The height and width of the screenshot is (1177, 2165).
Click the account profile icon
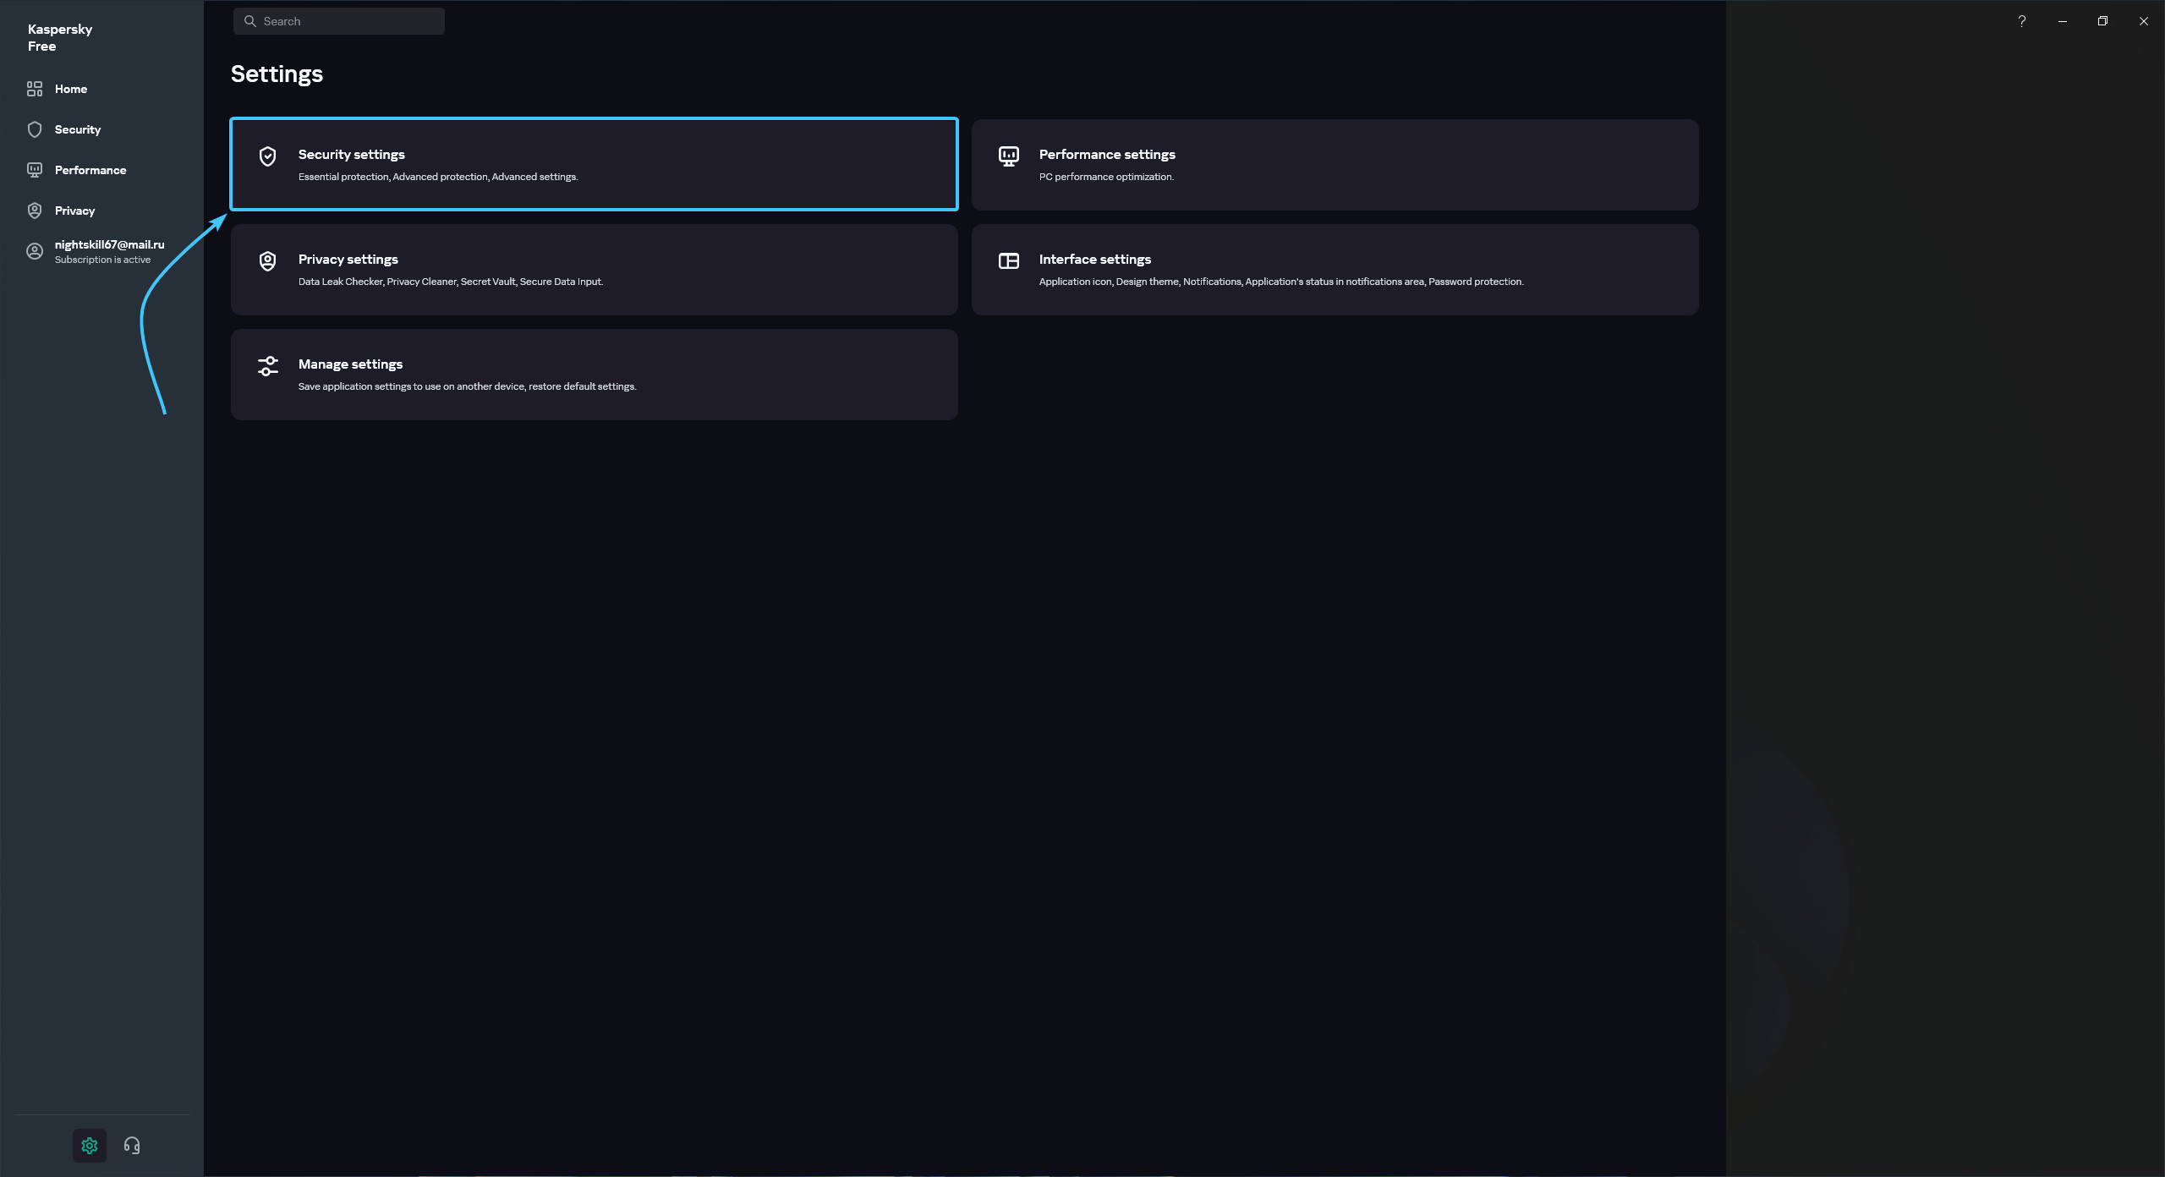tap(35, 251)
